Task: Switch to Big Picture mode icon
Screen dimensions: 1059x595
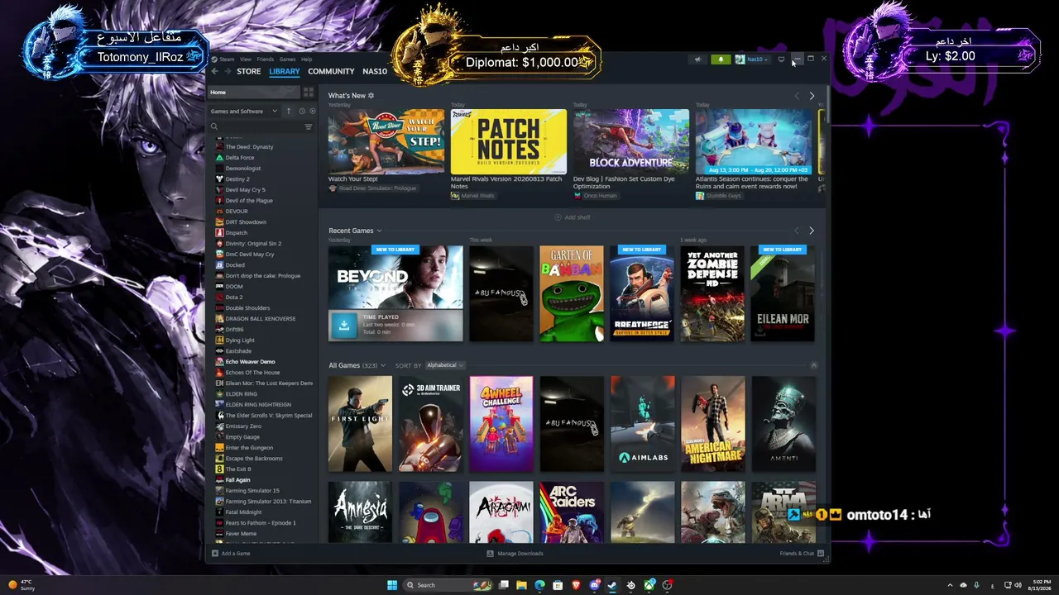Action: (x=781, y=59)
